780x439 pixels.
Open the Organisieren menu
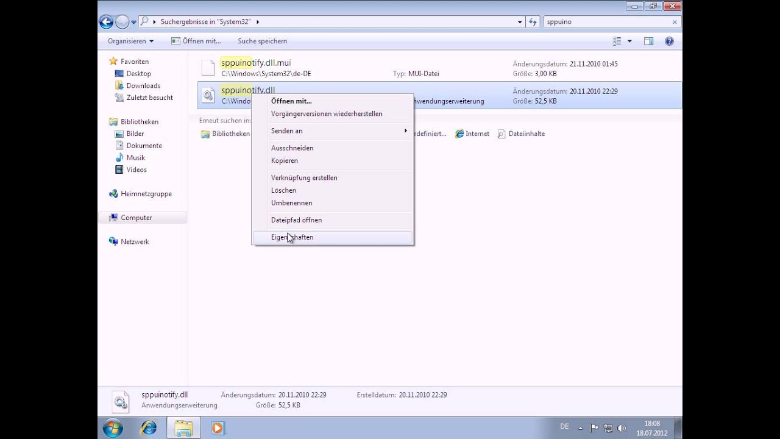click(x=130, y=41)
